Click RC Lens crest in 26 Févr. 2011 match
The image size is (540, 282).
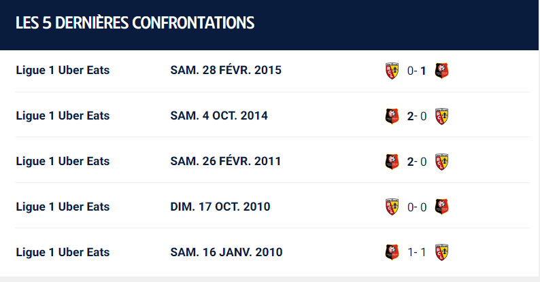click(441, 162)
